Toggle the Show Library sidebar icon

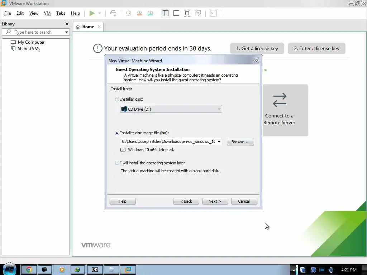tap(166, 13)
